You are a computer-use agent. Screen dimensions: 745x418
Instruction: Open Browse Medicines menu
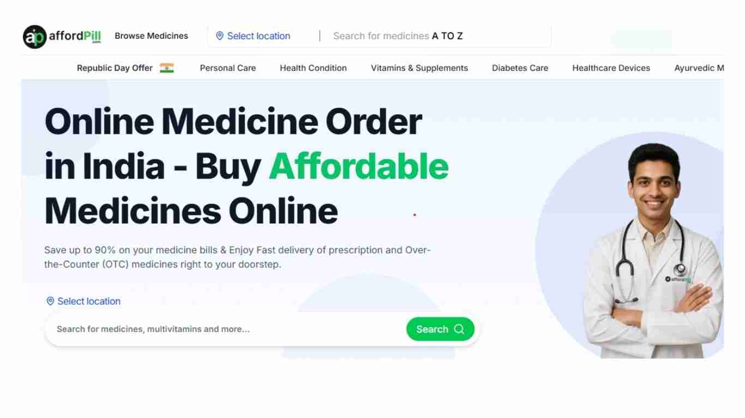tap(151, 36)
